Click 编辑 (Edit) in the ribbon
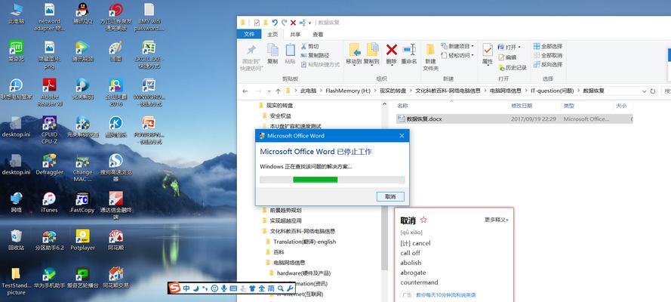The height and width of the screenshot is (302, 671). (507, 57)
